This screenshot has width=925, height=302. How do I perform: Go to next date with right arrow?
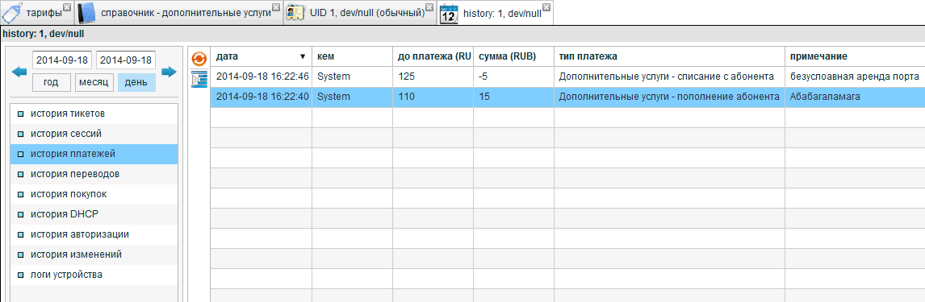pyautogui.click(x=170, y=72)
